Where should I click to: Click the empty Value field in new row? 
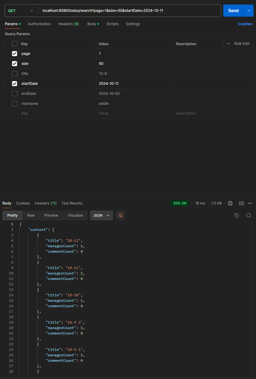coord(135,113)
